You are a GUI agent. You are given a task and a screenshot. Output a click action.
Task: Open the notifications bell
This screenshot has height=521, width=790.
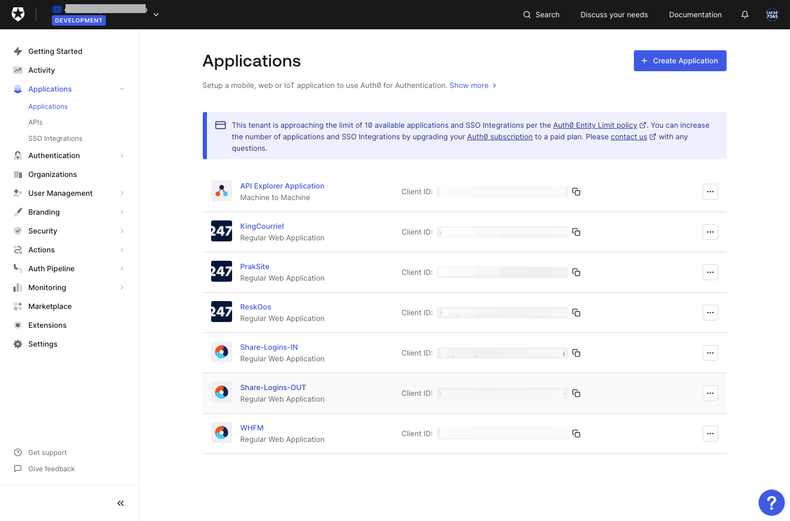click(745, 15)
